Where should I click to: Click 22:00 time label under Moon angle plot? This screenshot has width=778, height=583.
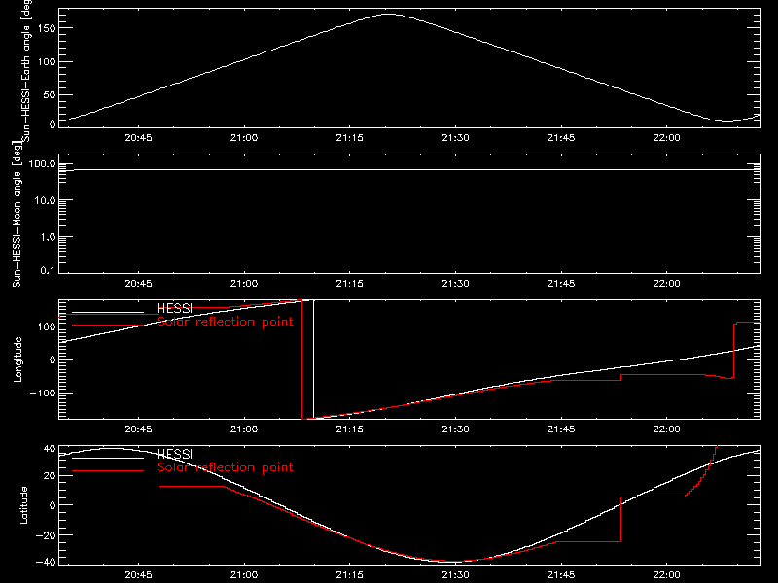(667, 284)
